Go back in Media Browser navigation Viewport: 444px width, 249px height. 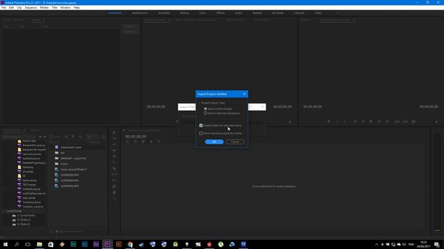40,137
